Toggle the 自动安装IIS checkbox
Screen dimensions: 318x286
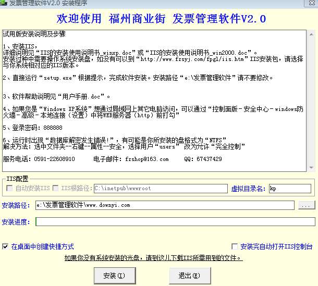click(9, 188)
